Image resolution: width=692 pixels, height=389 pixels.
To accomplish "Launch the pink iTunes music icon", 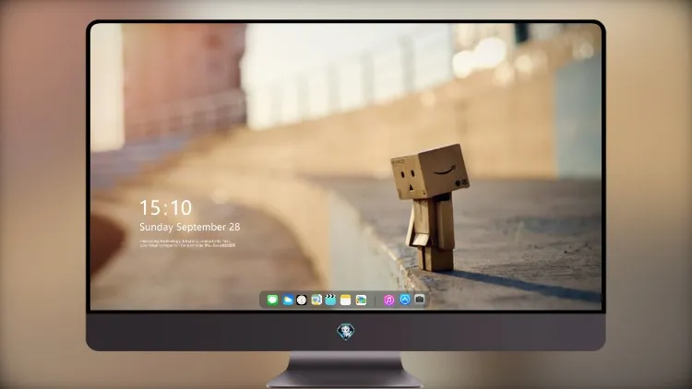I will coord(388,301).
